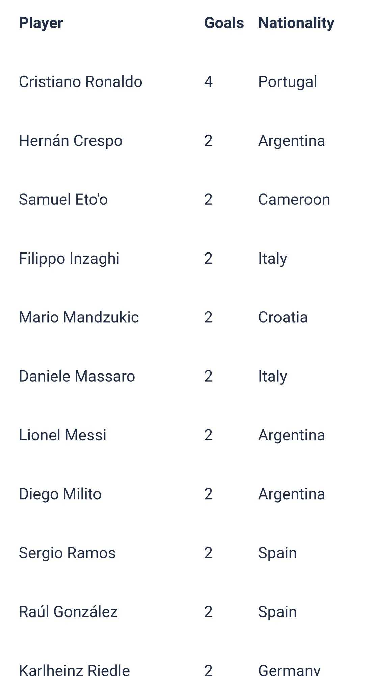Click Cameroon nationality text
The height and width of the screenshot is (676, 375).
tap(294, 199)
